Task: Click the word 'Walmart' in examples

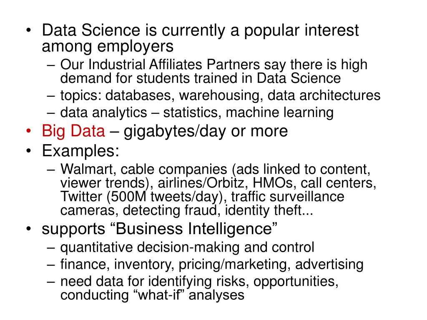Action: [86, 169]
